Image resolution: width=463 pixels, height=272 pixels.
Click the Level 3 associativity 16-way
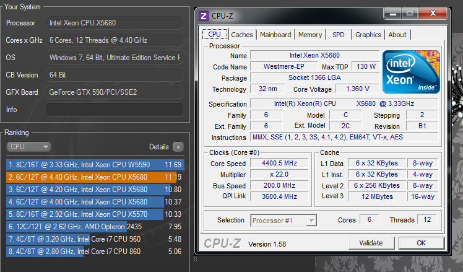point(423,196)
